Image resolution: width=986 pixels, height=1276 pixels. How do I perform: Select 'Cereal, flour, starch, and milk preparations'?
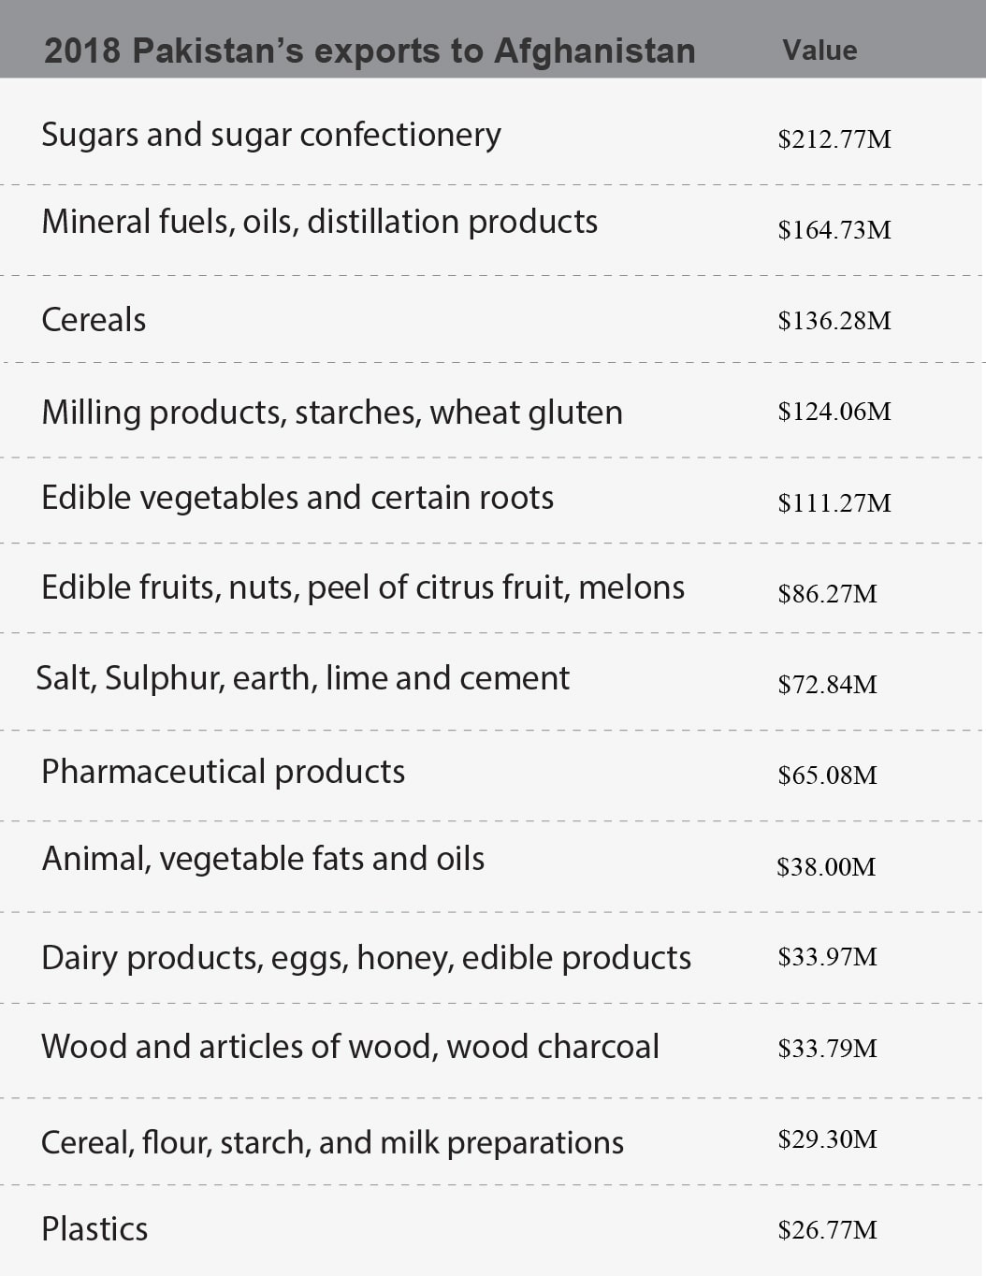[x=332, y=1143]
